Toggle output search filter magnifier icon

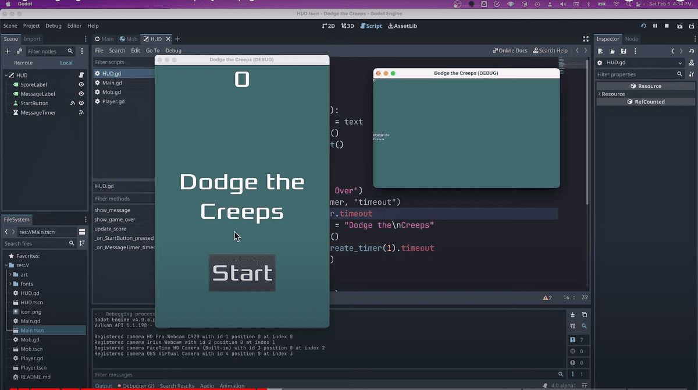pyautogui.click(x=584, y=326)
